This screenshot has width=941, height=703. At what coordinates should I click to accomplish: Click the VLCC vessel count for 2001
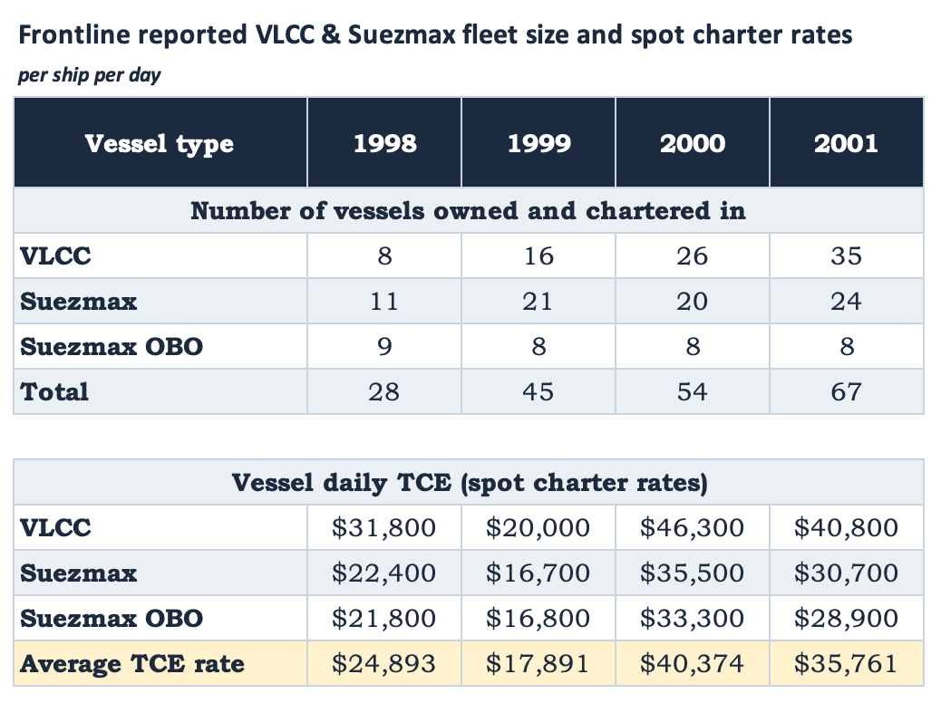point(847,256)
